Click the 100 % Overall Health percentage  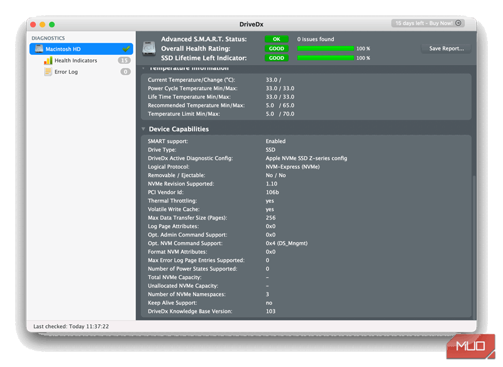pos(363,48)
